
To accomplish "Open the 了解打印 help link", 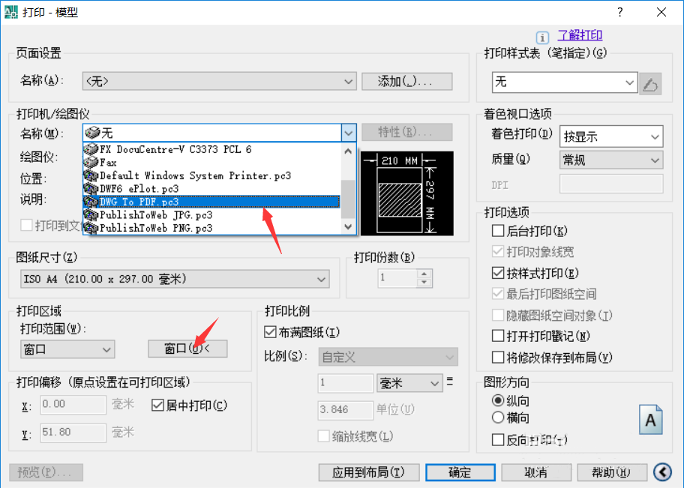I will tap(579, 35).
